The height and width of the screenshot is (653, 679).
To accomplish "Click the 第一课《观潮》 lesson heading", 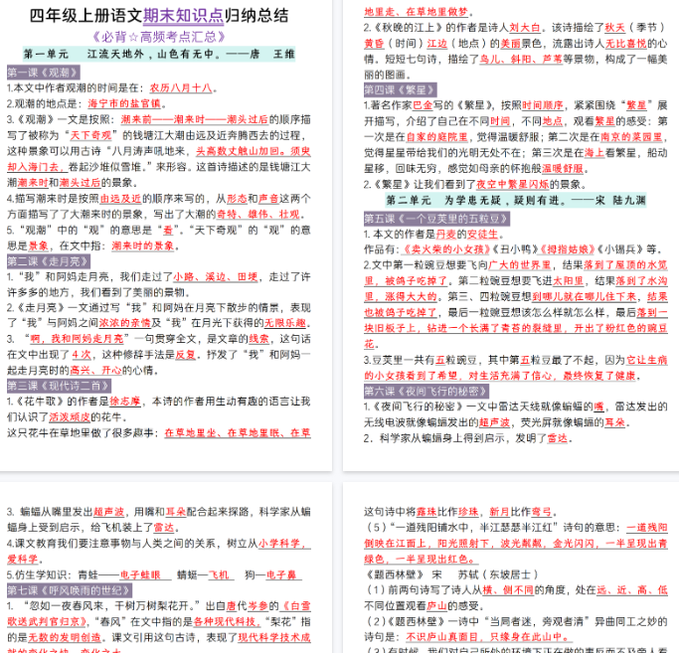I will coord(44,73).
